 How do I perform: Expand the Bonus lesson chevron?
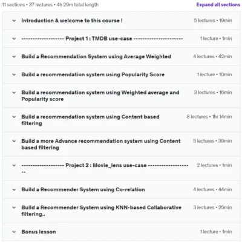14,232
